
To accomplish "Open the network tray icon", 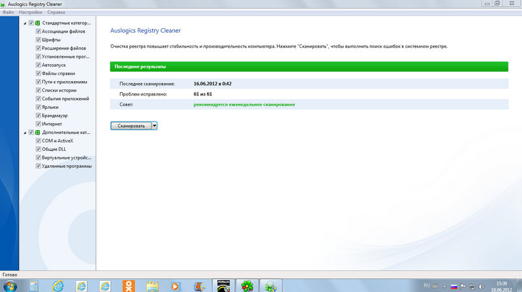I will coord(472,286).
